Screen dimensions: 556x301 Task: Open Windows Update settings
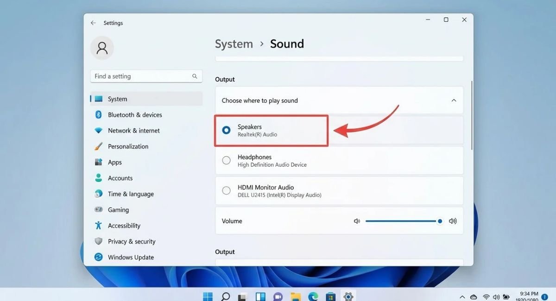click(146, 257)
